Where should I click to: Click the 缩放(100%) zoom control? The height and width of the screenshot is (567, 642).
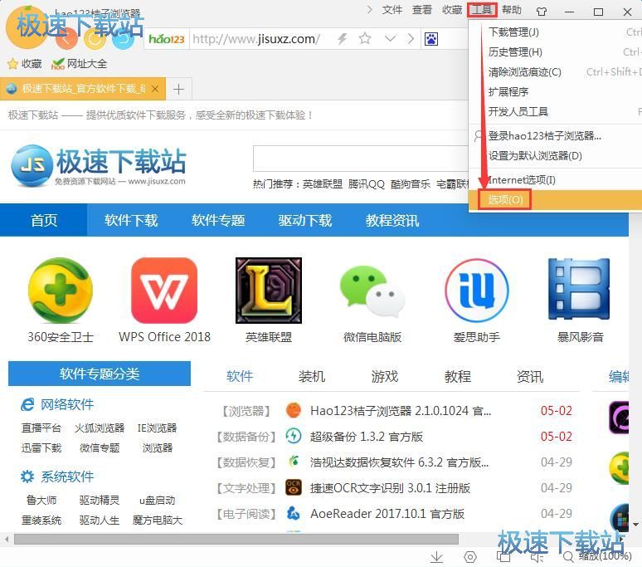[598, 556]
